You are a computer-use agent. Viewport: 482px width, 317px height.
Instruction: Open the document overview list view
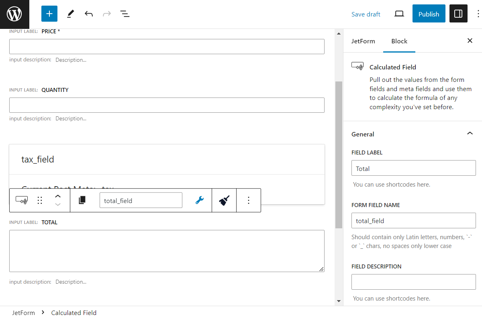click(125, 13)
